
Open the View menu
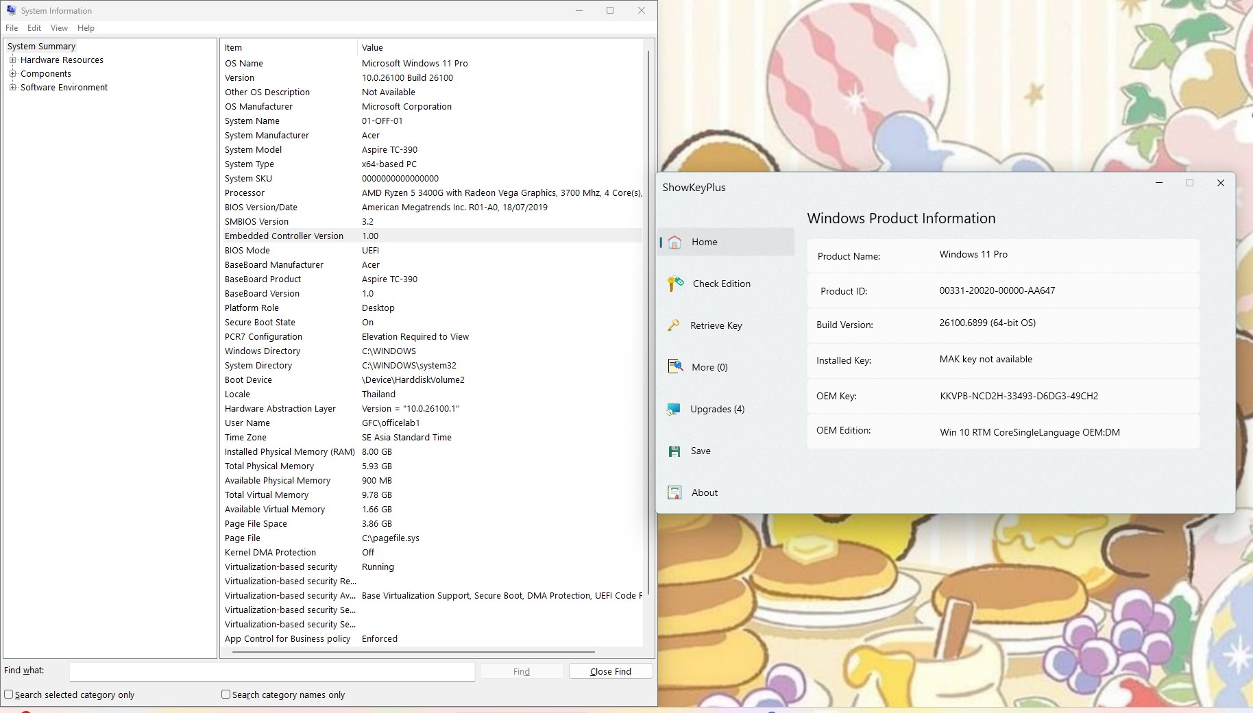pos(59,28)
